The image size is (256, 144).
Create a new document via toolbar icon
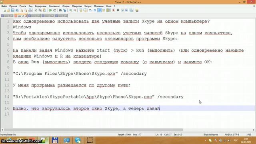tap(5, 10)
